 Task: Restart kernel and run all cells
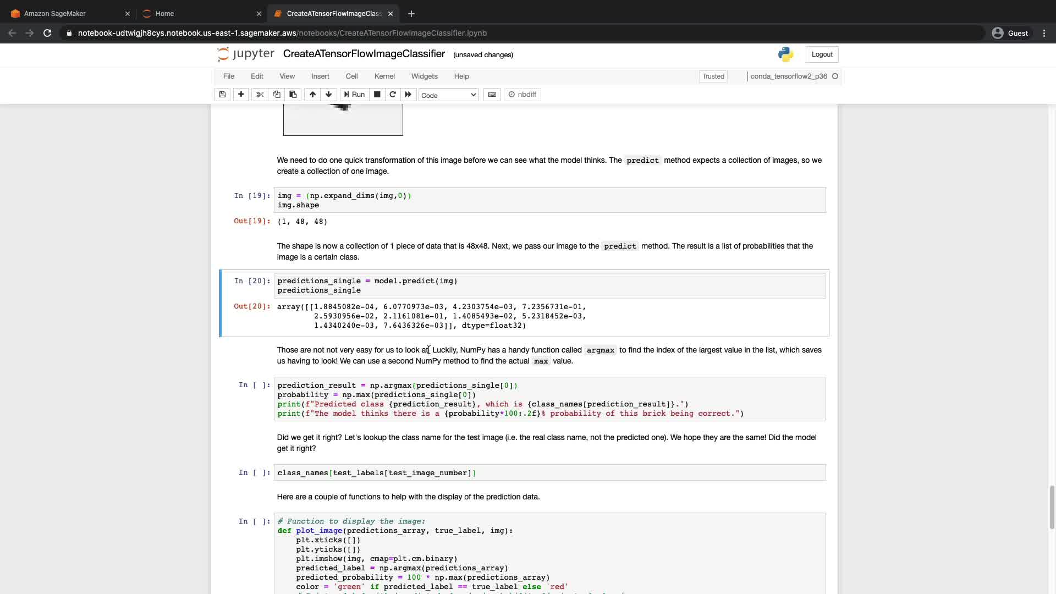[x=408, y=95]
